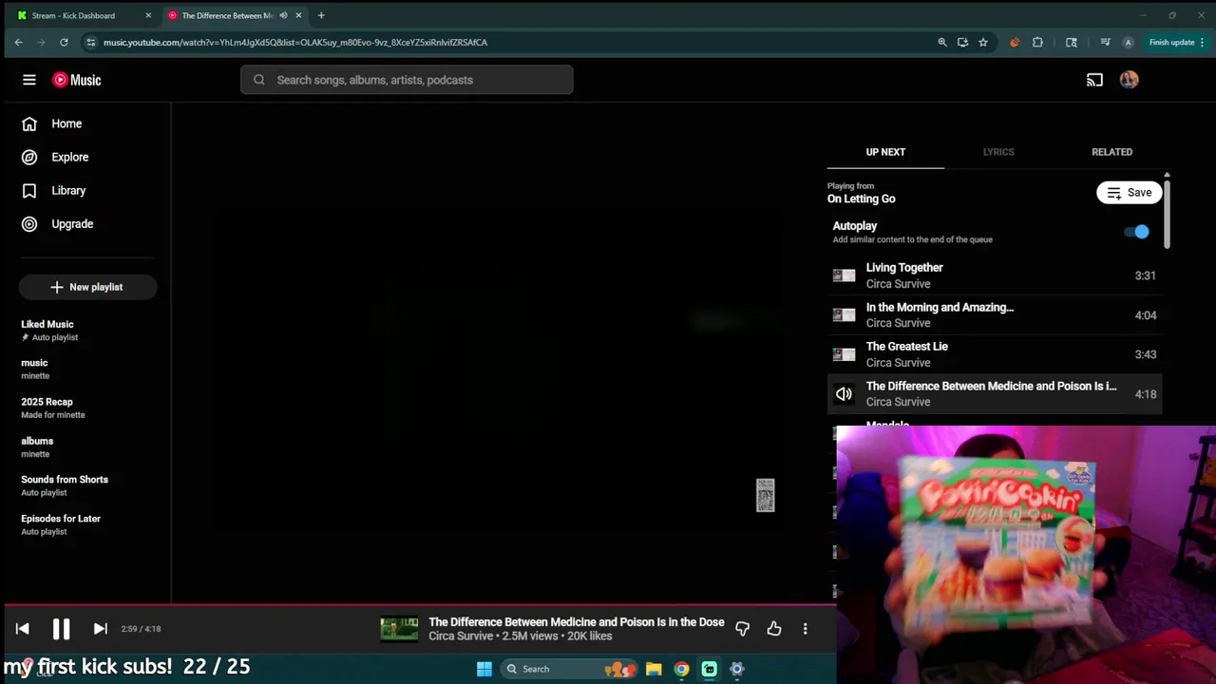Open the Windows Start menu
Viewport: 1216px width, 684px height.
point(484,669)
